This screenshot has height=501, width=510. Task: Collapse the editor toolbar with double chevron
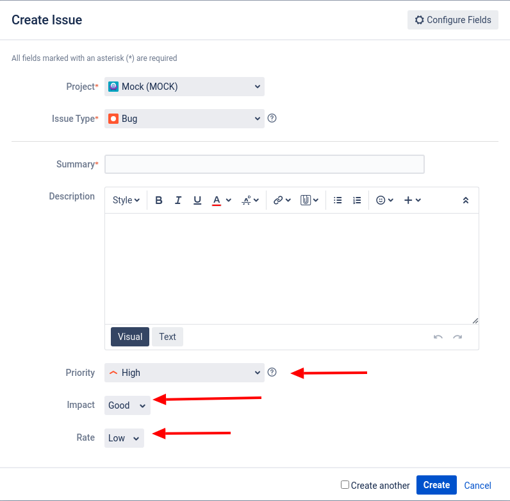click(466, 200)
